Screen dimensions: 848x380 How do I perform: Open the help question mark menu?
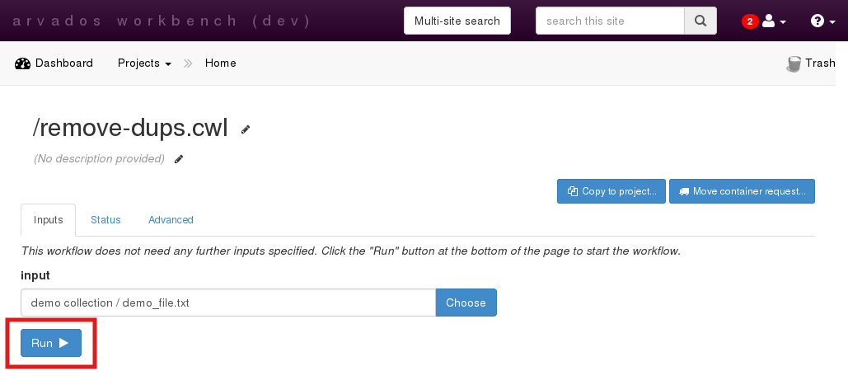tap(818, 21)
